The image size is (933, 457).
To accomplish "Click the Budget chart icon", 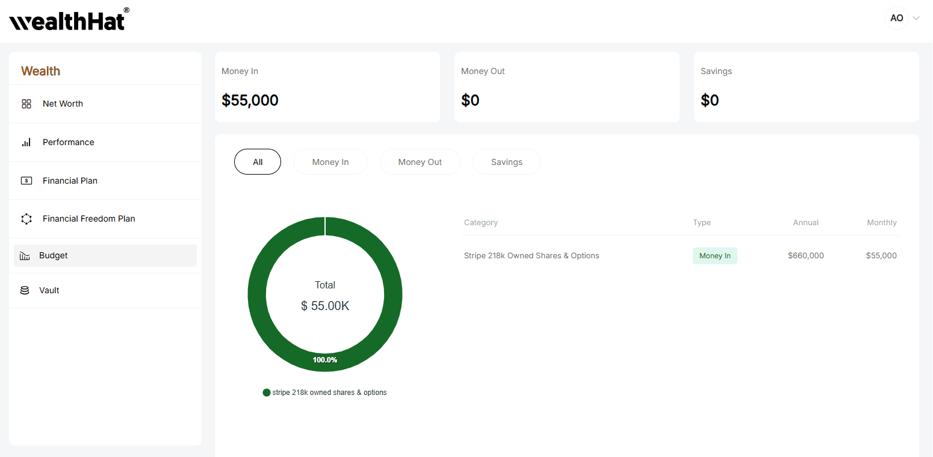I will tap(25, 256).
